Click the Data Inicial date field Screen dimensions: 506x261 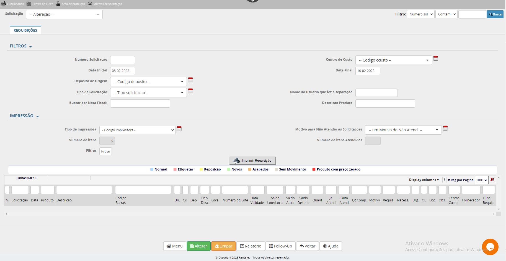pos(122,71)
